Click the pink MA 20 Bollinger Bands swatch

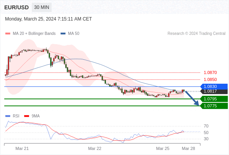8,34
